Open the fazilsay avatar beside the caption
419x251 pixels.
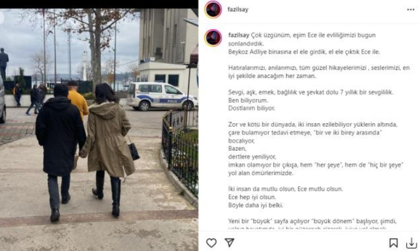213,38
